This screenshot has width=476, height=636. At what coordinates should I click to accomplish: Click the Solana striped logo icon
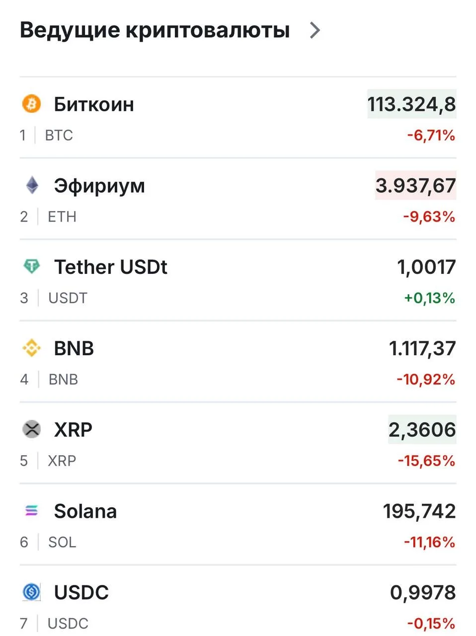[32, 511]
